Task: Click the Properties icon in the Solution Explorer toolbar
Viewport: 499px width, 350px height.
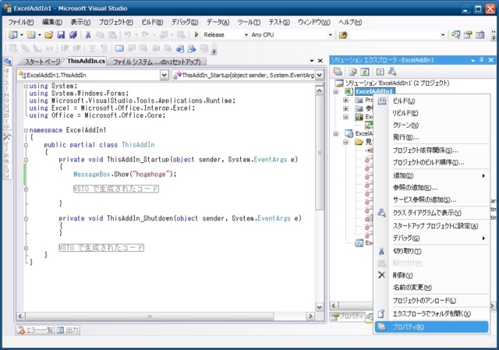Action: point(338,72)
